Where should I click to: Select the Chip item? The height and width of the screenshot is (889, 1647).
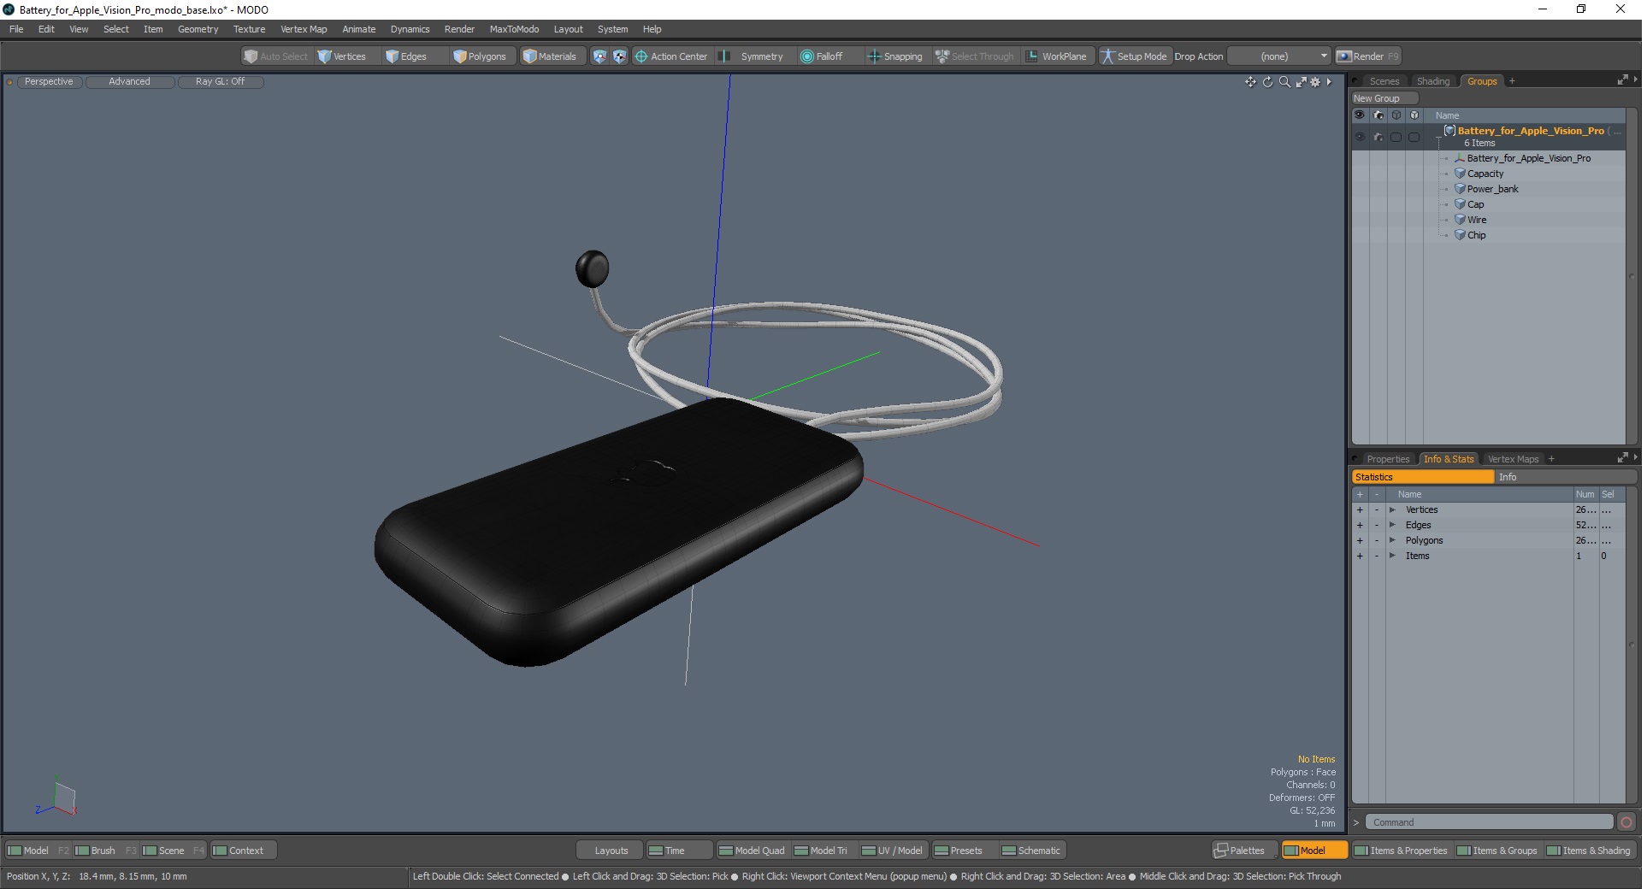(x=1476, y=235)
